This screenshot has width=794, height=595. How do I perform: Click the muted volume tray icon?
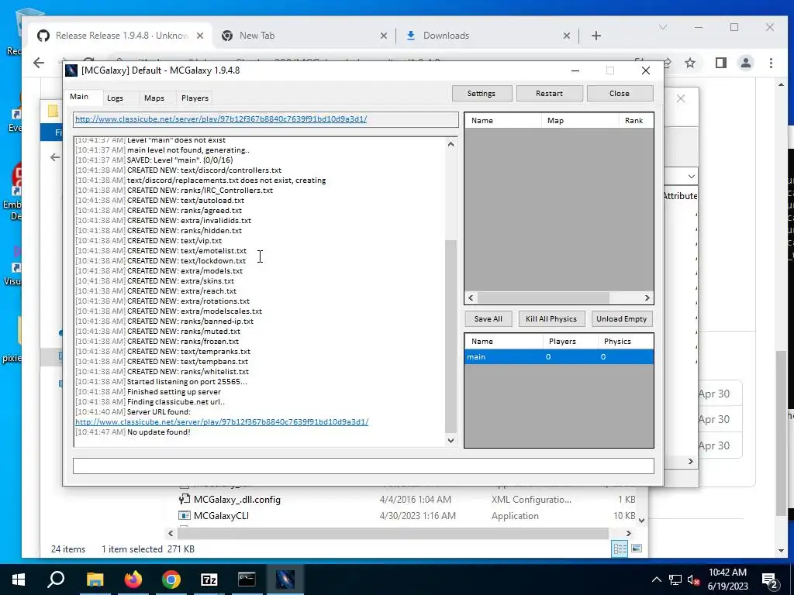(694, 580)
